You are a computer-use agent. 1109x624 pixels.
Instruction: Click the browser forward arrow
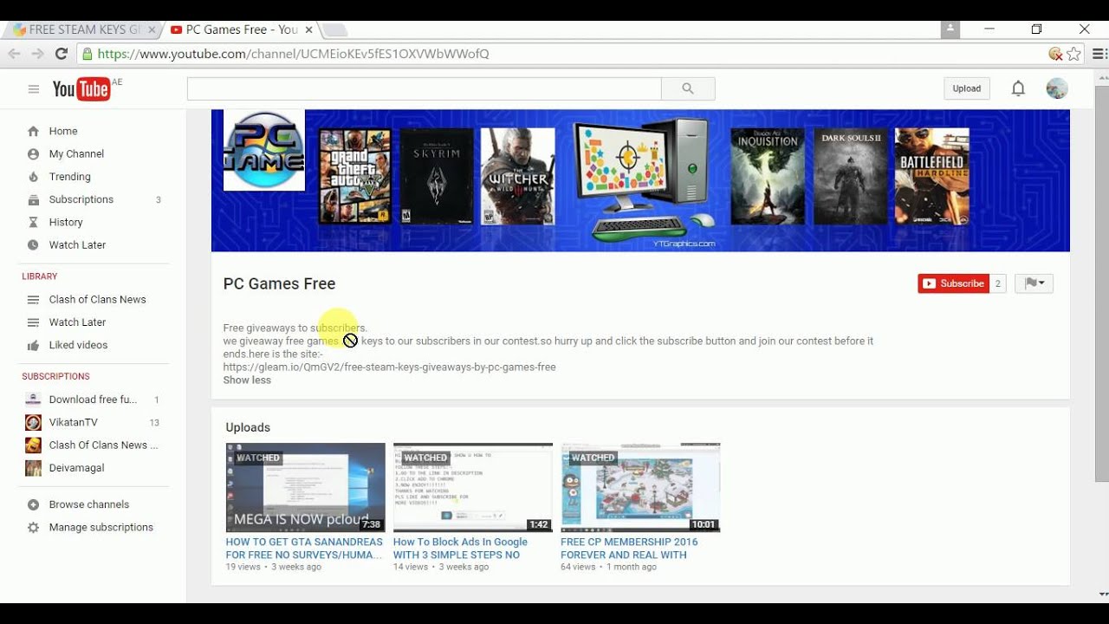coord(37,54)
